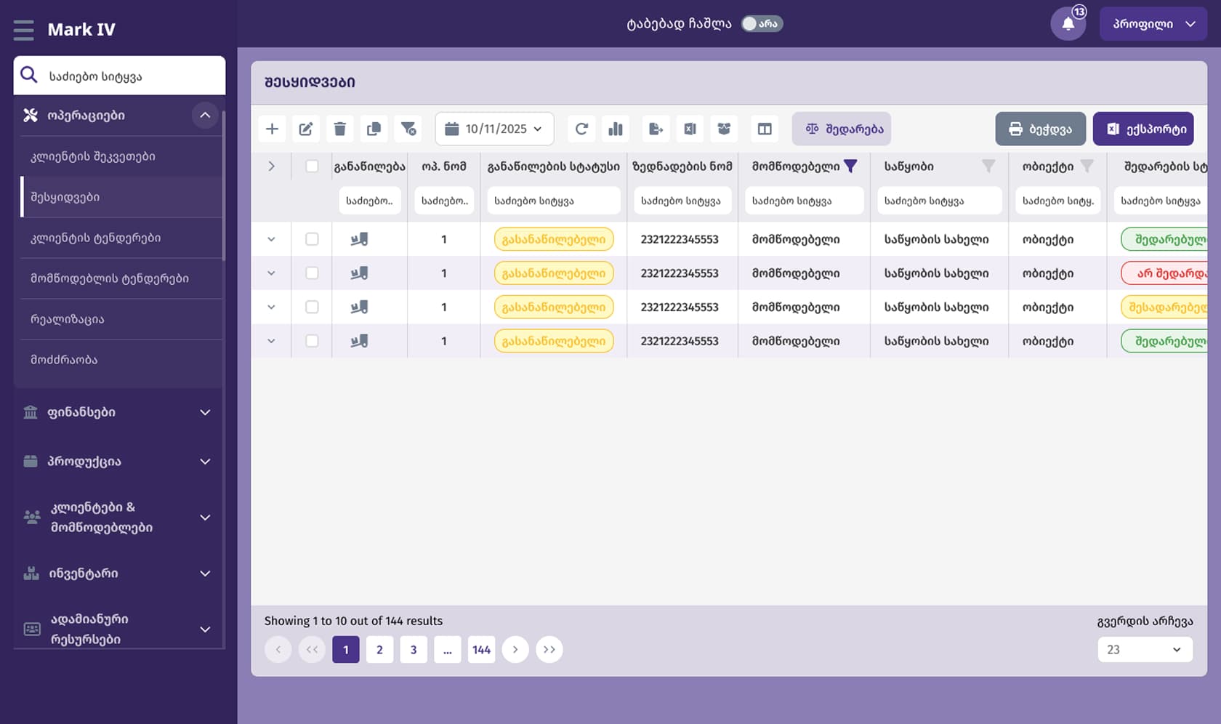Create a new record with the plus icon
This screenshot has height=724, width=1221.
click(x=272, y=129)
